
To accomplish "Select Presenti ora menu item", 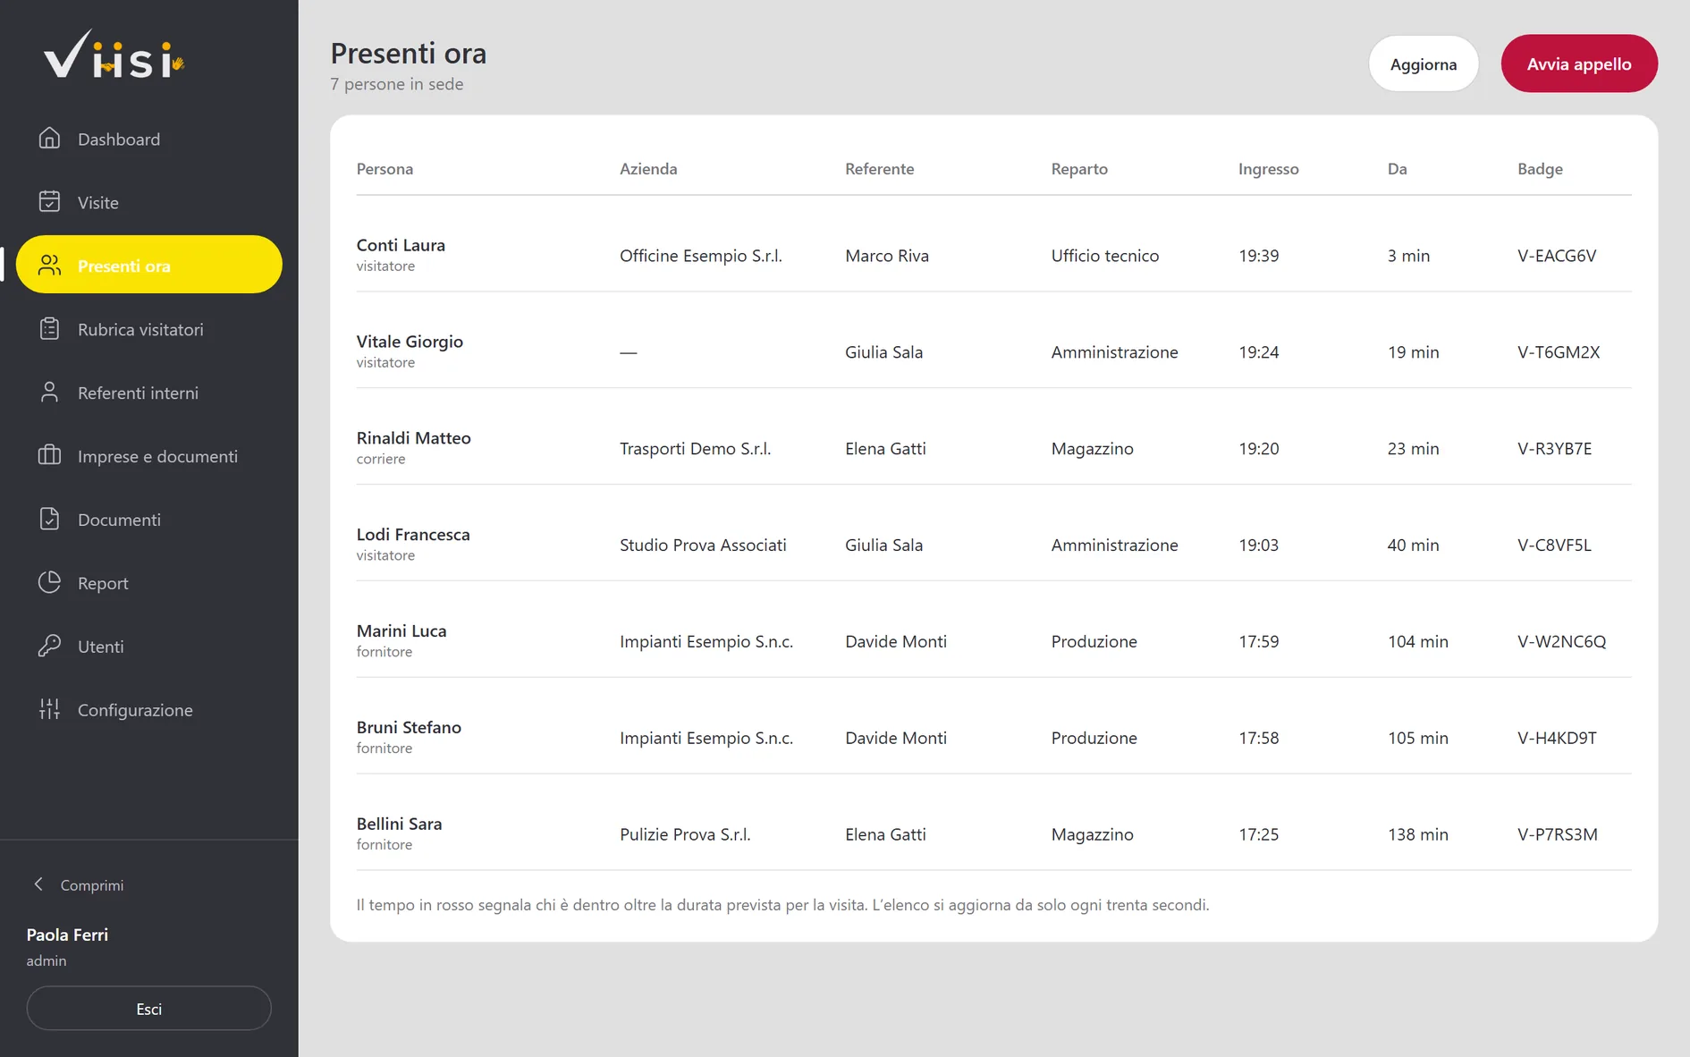I will (x=149, y=265).
